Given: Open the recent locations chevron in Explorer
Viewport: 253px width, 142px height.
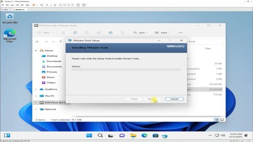Looking at the screenshot, I should [53, 41].
